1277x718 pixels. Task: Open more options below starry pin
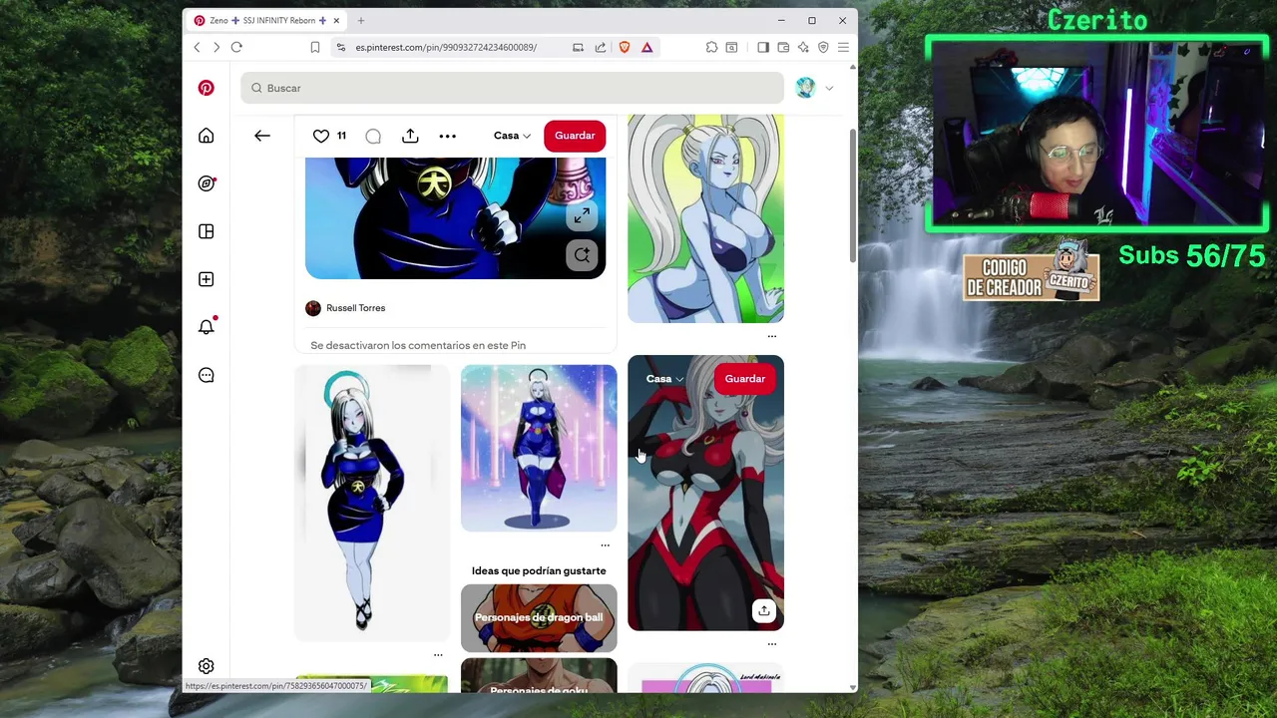[605, 545]
